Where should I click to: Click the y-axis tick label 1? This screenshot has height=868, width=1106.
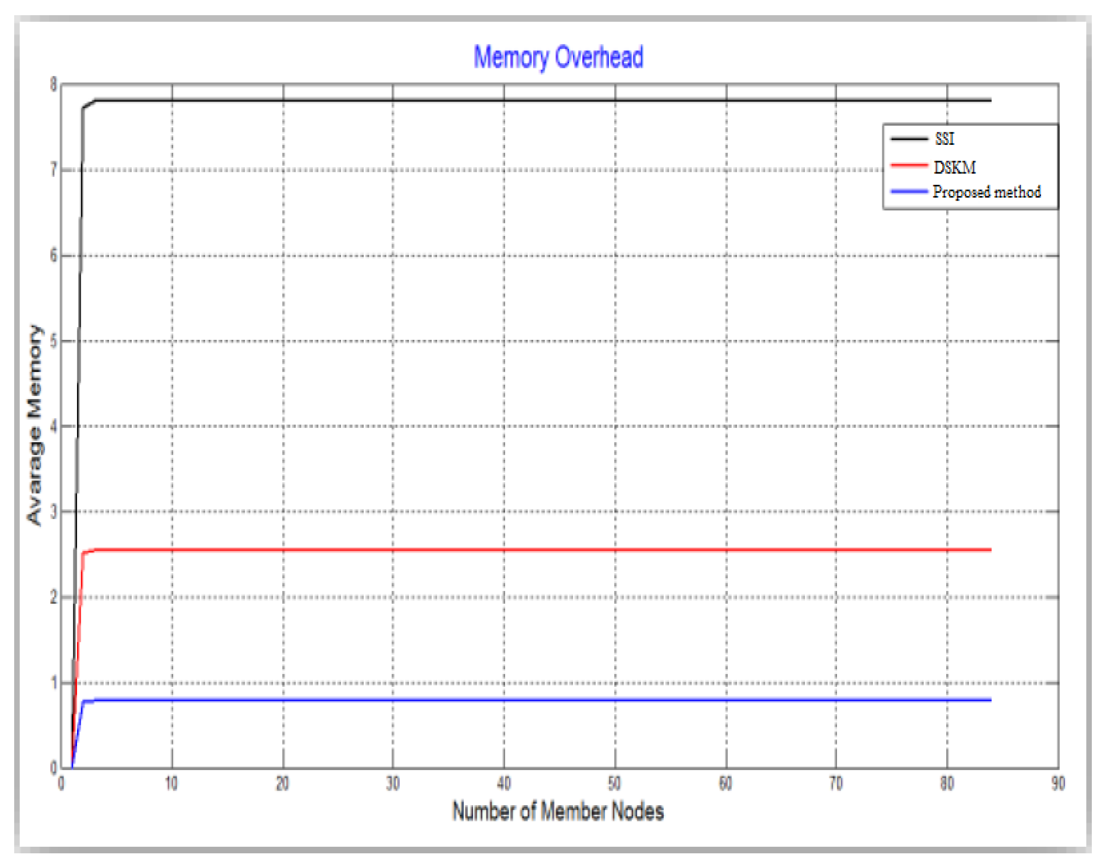coord(53,683)
